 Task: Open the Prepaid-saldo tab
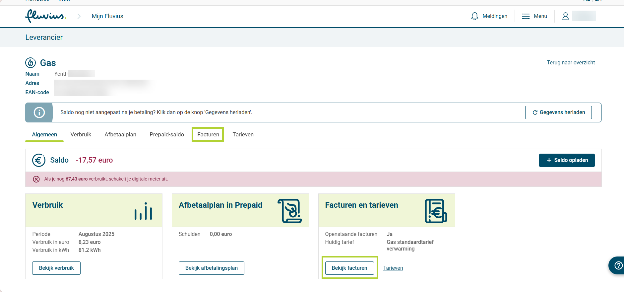click(167, 134)
